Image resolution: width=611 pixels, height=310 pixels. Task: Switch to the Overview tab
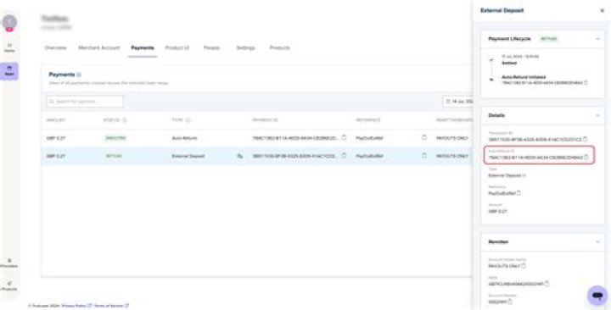(x=55, y=47)
